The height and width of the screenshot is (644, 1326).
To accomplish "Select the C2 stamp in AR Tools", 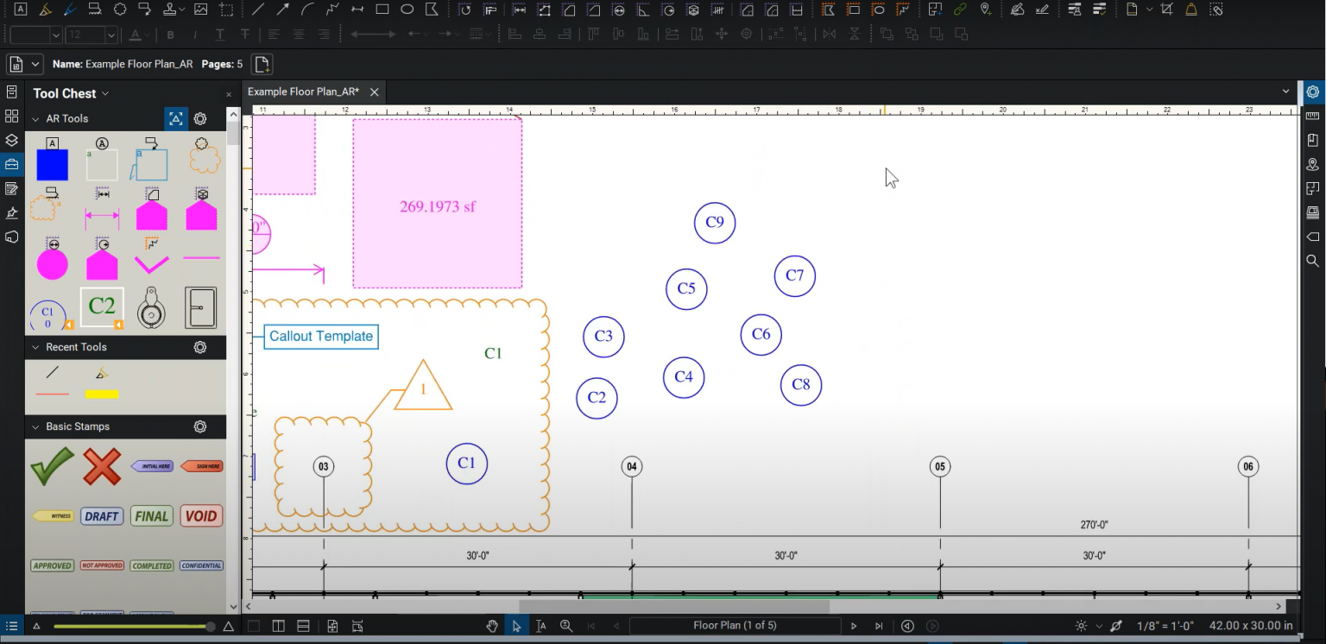I will click(101, 306).
